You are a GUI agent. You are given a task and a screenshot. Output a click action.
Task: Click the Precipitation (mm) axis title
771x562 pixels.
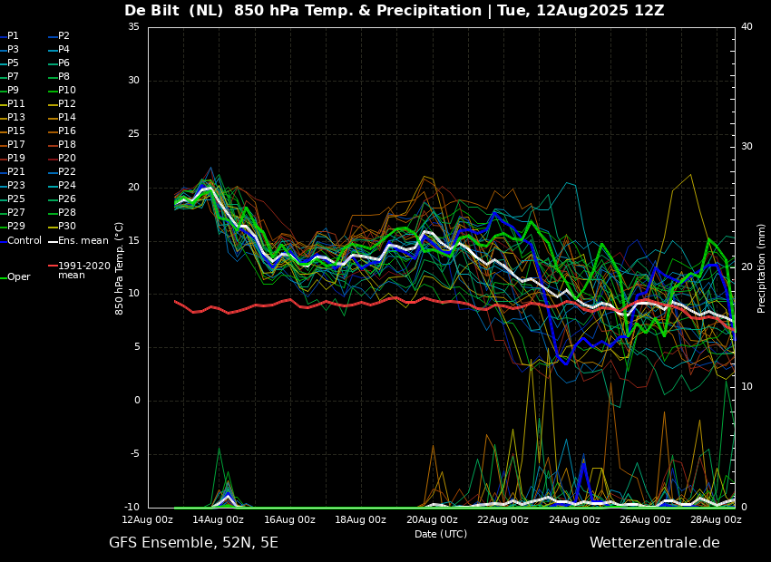tap(762, 267)
